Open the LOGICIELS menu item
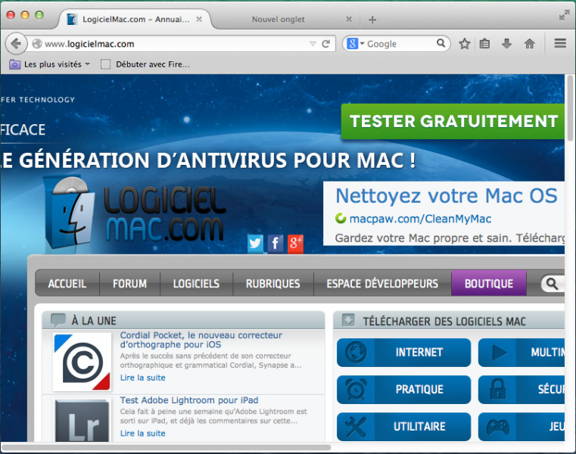Screen dimensions: 576x454 [x=196, y=284]
